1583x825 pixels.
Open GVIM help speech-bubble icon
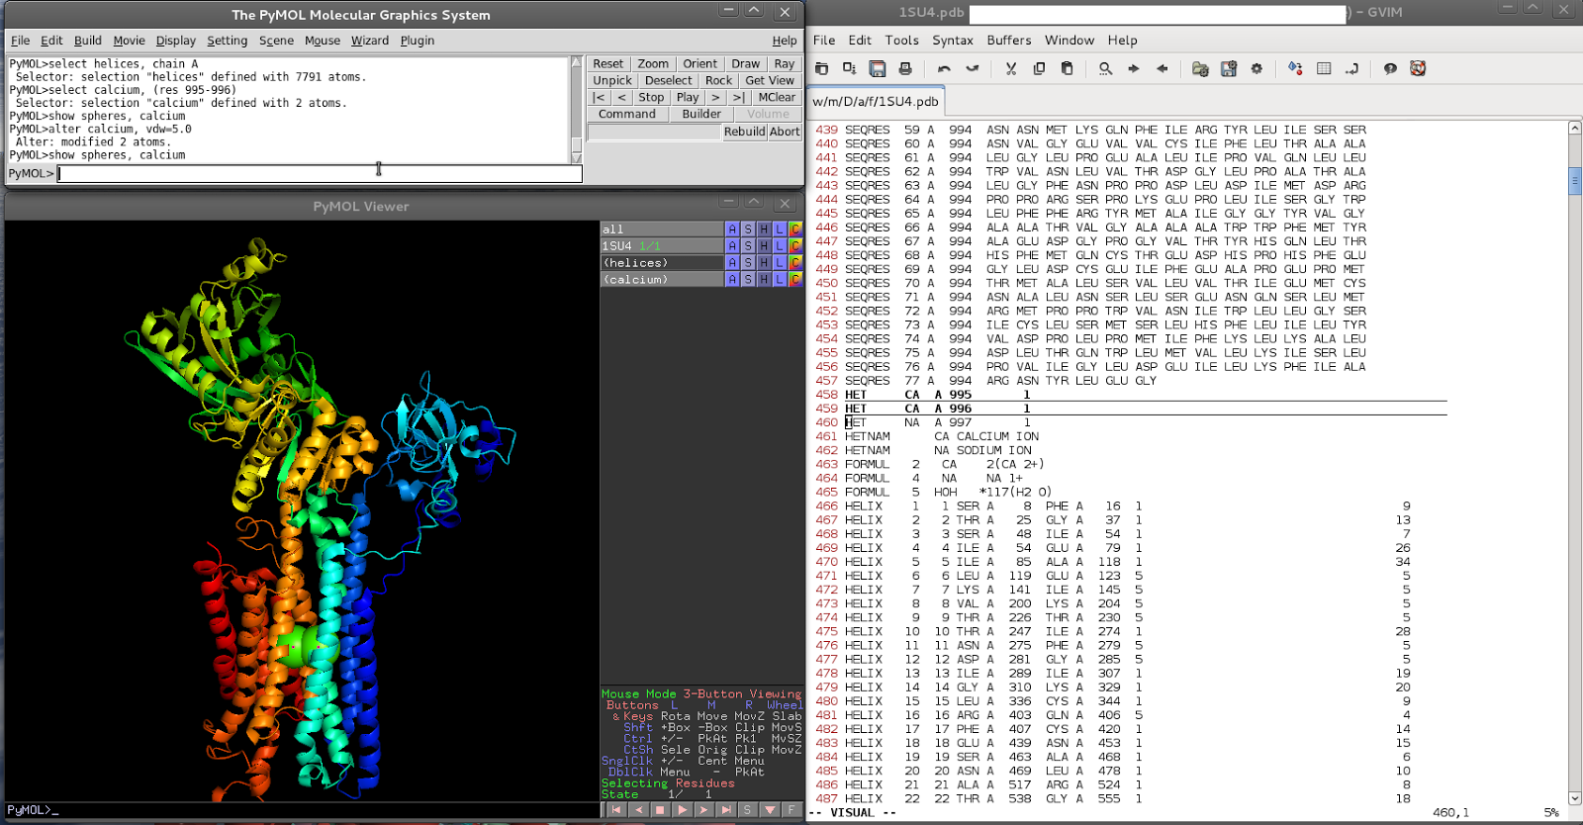click(x=1390, y=68)
